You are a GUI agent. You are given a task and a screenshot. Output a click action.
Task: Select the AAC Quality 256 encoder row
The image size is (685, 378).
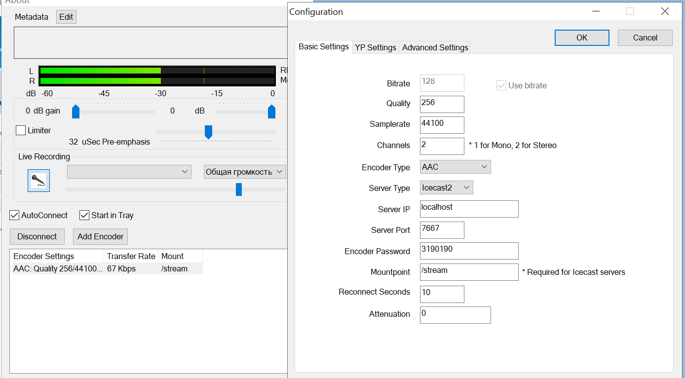[x=107, y=268]
